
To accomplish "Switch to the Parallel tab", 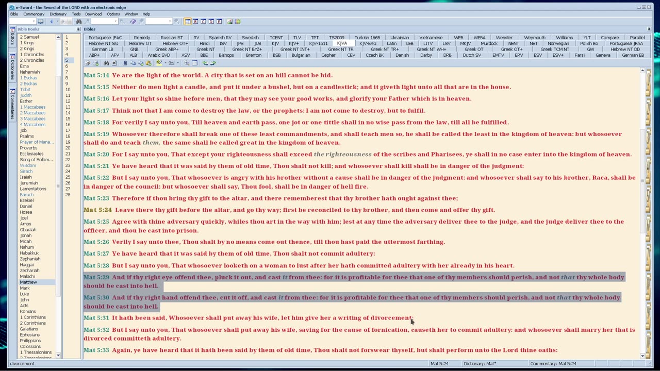I will coord(637,38).
